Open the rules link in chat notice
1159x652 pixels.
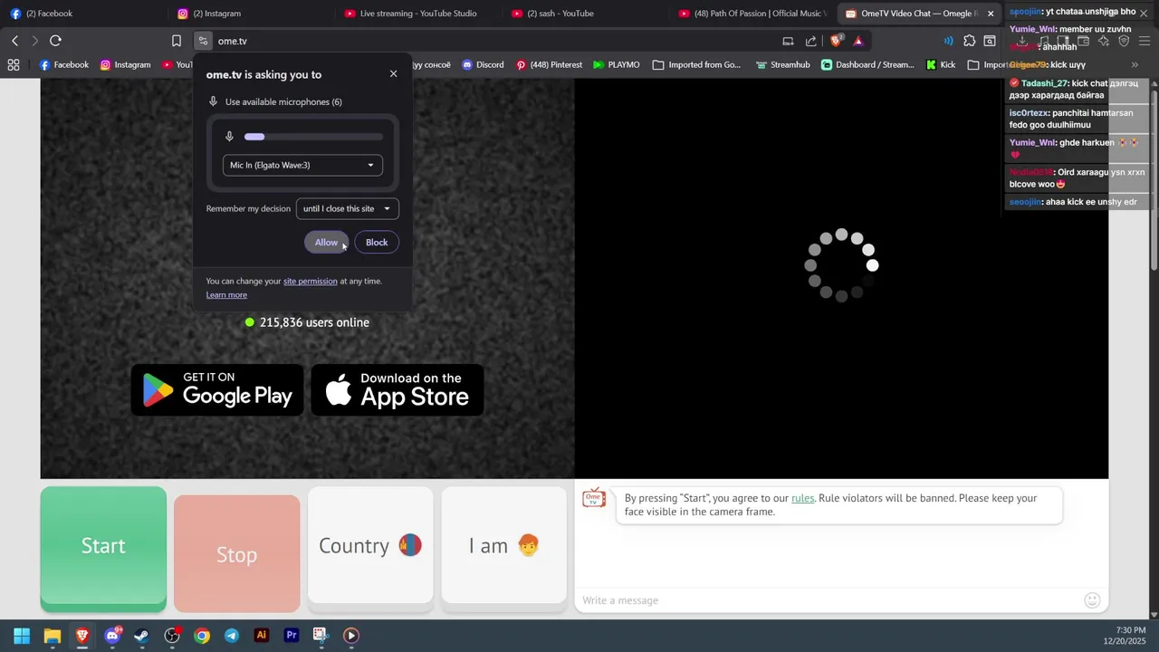pos(803,498)
